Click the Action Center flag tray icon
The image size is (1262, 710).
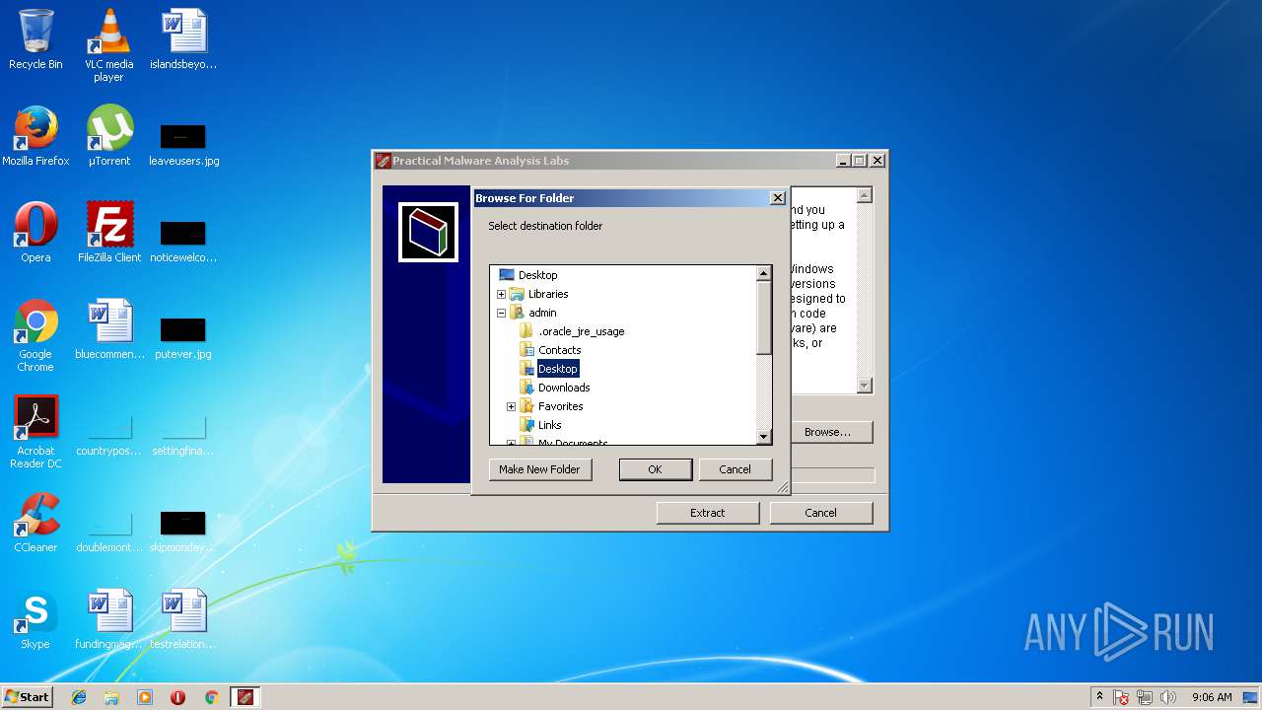click(x=1122, y=697)
